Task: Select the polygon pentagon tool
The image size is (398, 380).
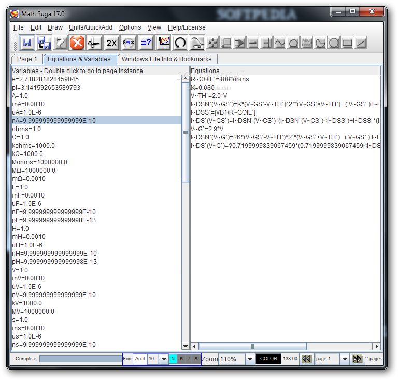Action: (293, 43)
